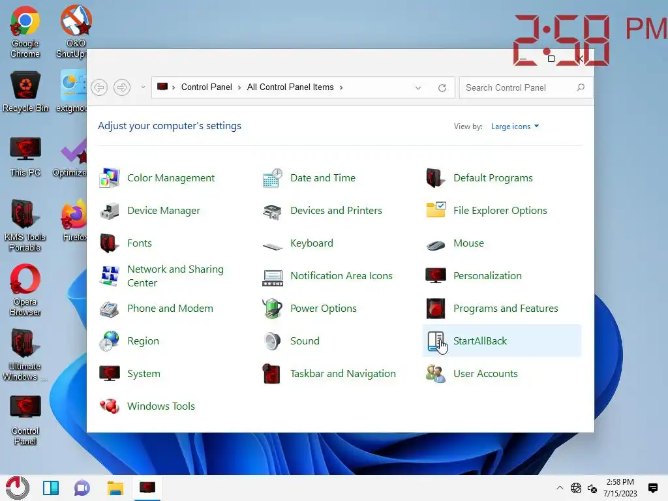668x501 pixels.
Task: Click the Windows Tools link
Action: [x=161, y=406]
